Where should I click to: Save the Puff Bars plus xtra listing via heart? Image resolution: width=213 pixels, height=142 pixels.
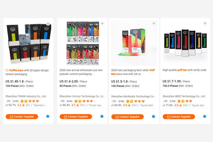(x=154, y=24)
